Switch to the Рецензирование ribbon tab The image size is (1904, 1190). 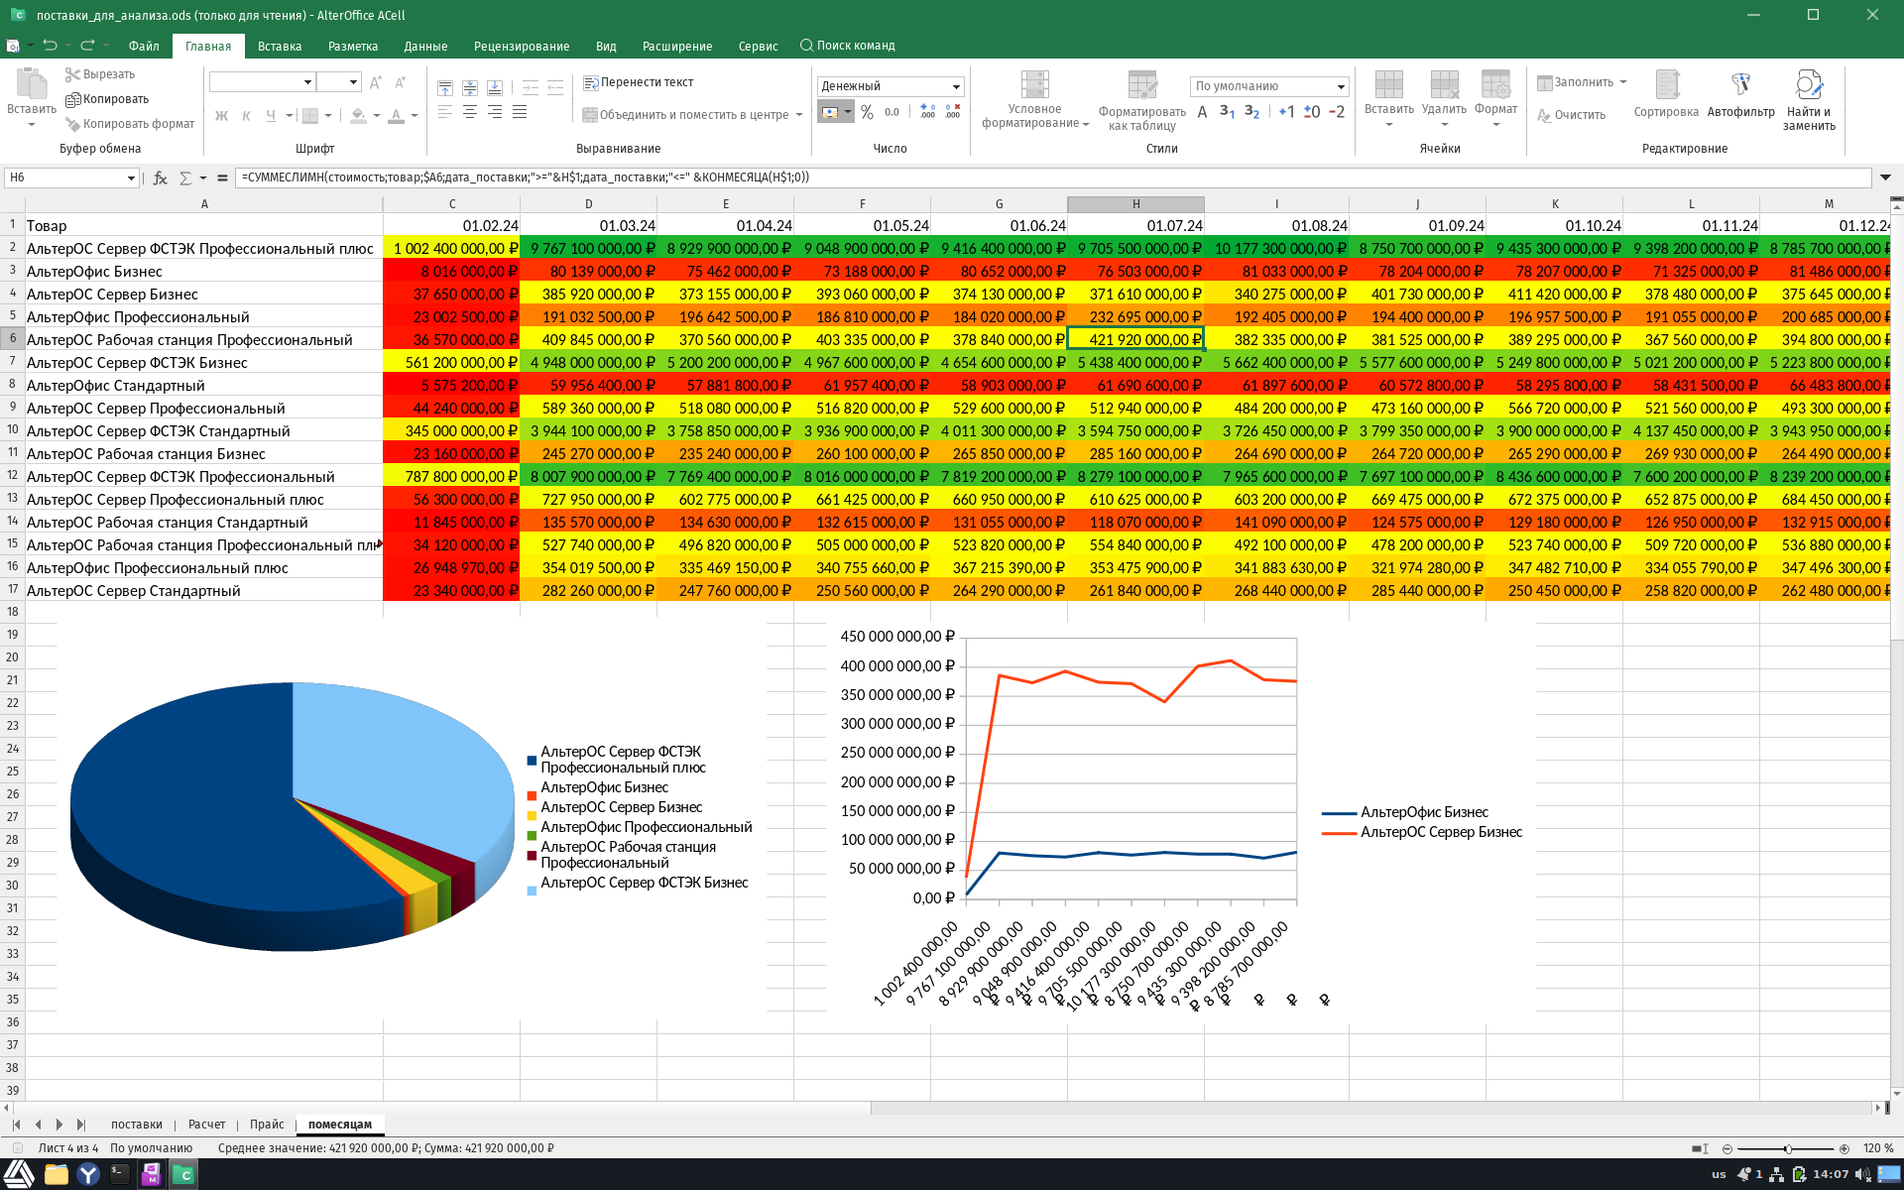(522, 47)
